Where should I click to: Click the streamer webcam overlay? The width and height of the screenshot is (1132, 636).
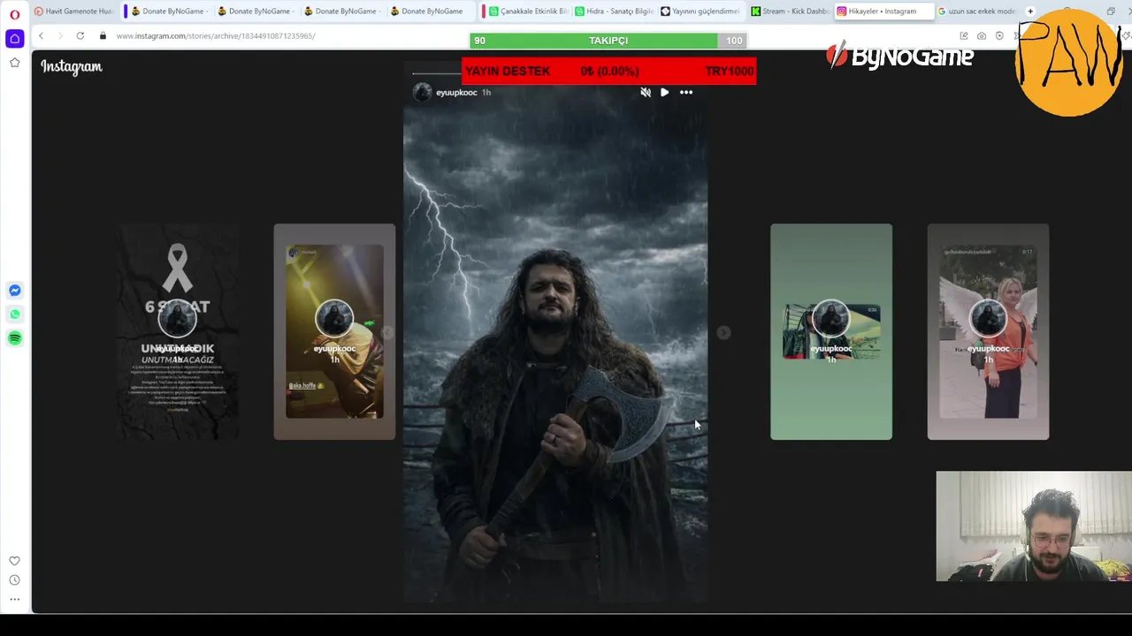(x=1033, y=526)
